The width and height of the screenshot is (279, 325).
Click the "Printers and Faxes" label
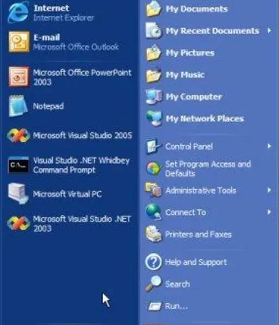tap(199, 235)
